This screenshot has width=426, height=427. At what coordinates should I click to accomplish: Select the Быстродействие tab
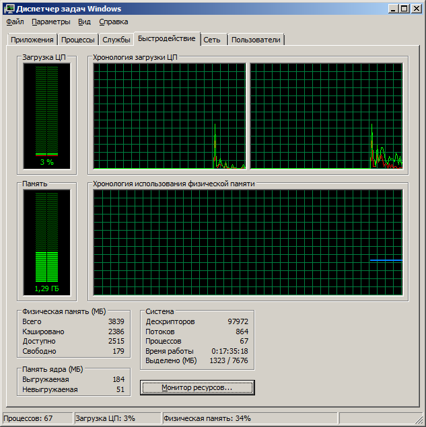click(x=166, y=39)
